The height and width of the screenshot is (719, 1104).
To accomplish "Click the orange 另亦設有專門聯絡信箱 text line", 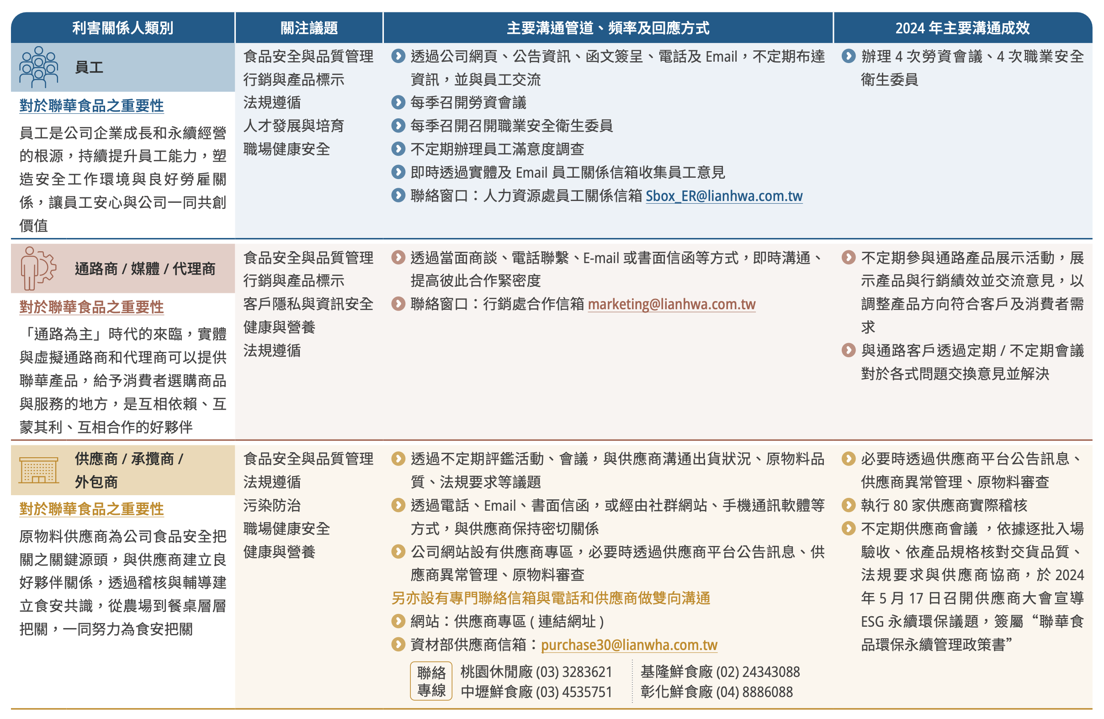I will point(551,598).
